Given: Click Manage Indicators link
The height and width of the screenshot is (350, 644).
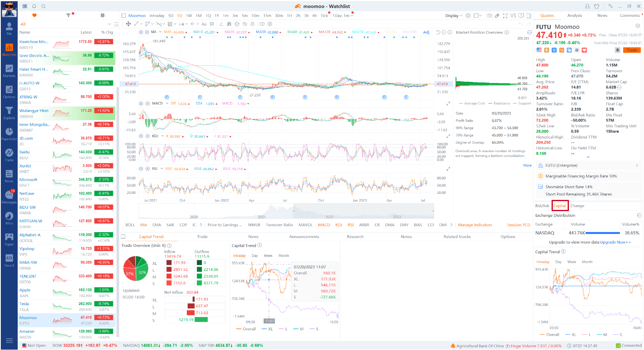Looking at the screenshot, I should coord(475,225).
